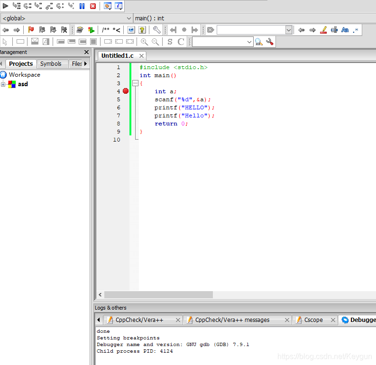Stop the debugger with the red X icon
Viewport: 376px width, 365px height.
tap(93, 6)
